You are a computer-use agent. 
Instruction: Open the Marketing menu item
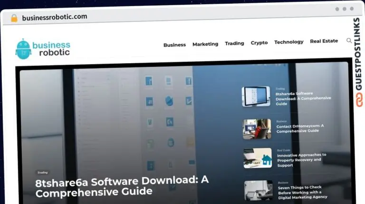tap(205, 44)
